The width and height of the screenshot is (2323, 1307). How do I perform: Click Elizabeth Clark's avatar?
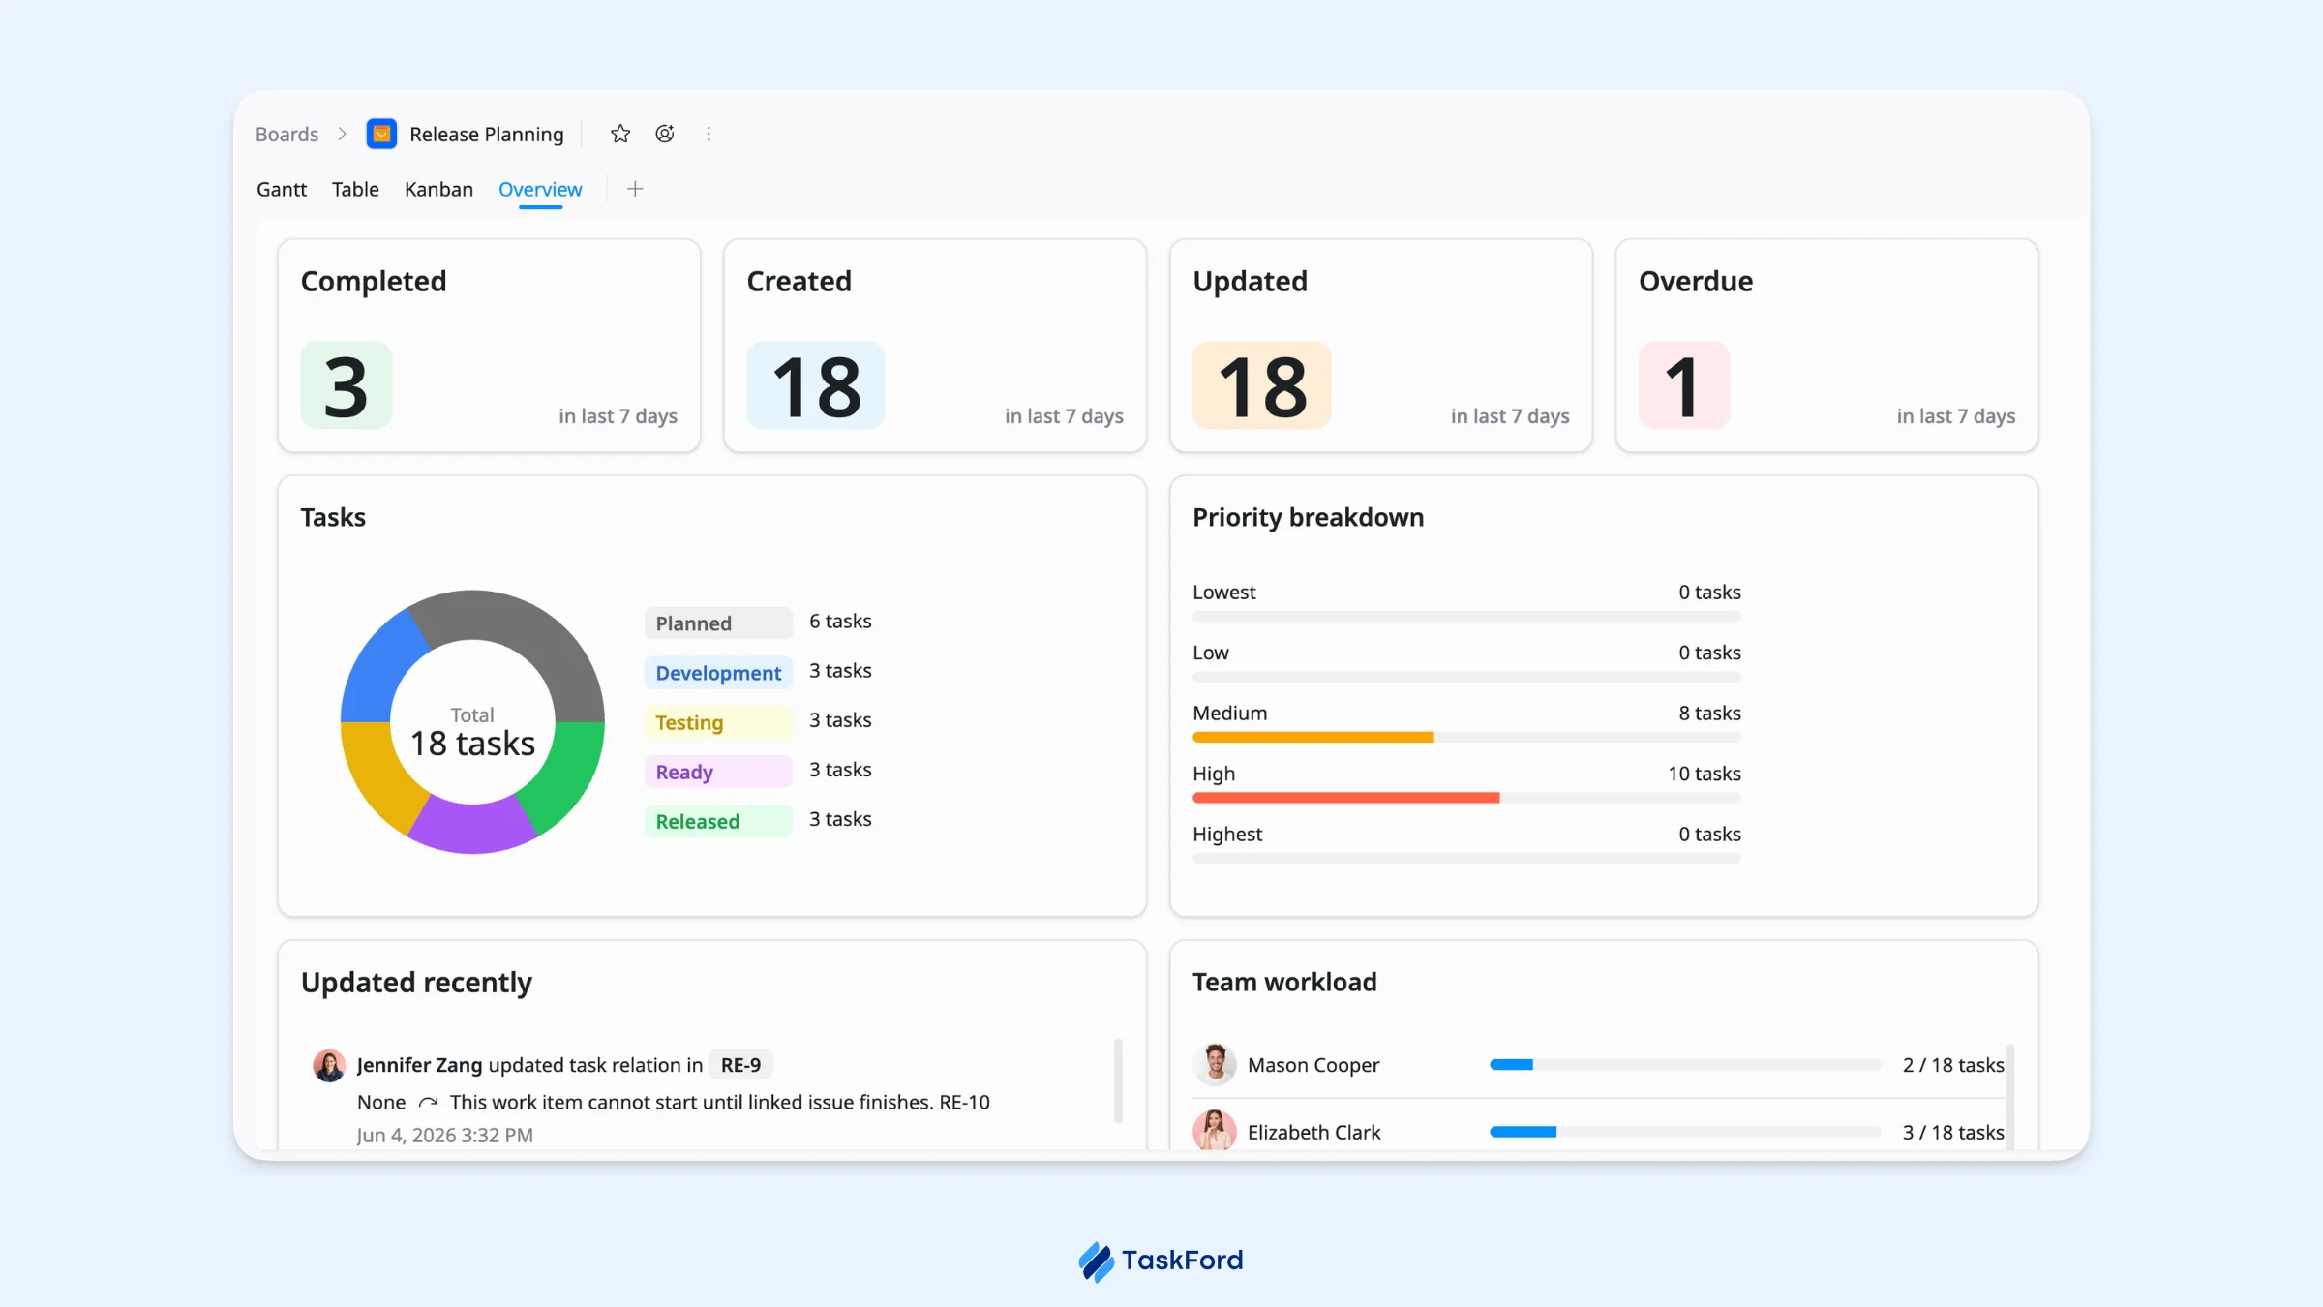pyautogui.click(x=1215, y=1130)
